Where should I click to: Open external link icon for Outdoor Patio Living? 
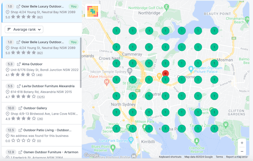click(20, 130)
